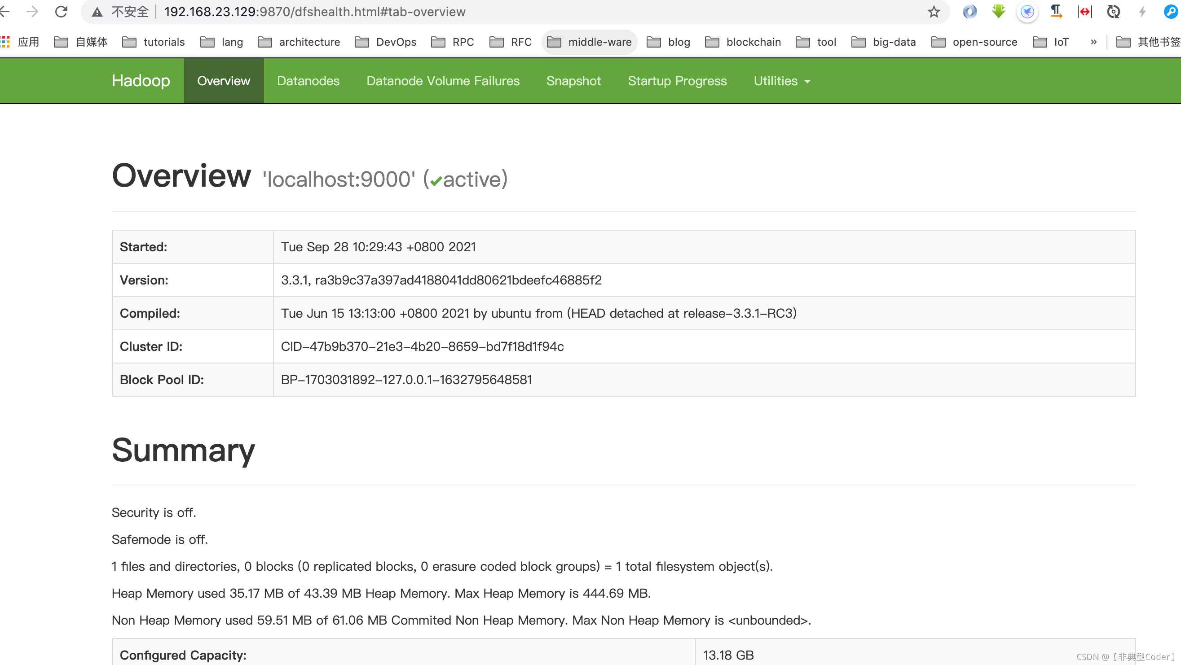Show hidden bookmarks via the chevron
Image resolution: width=1181 pixels, height=665 pixels.
coord(1093,42)
